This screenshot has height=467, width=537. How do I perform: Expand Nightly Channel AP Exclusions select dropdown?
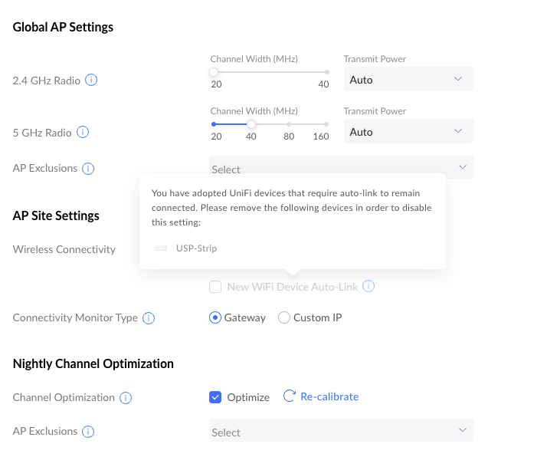point(341,430)
